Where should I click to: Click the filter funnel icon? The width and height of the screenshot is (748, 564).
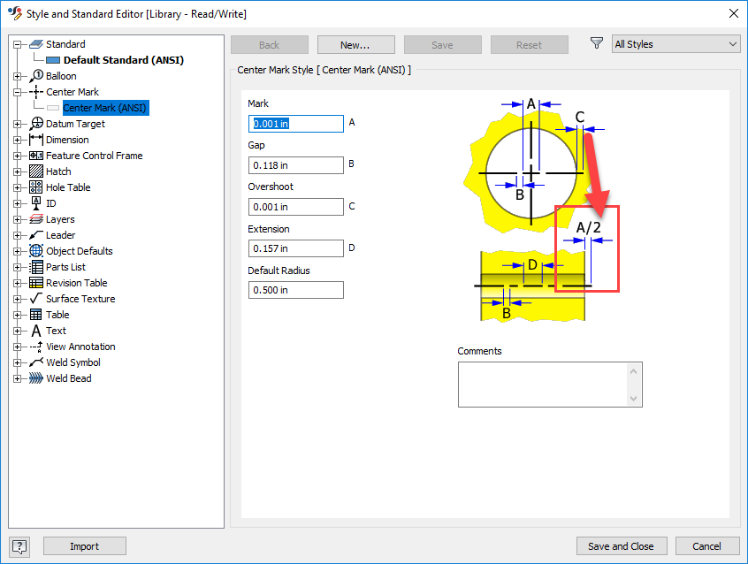597,43
